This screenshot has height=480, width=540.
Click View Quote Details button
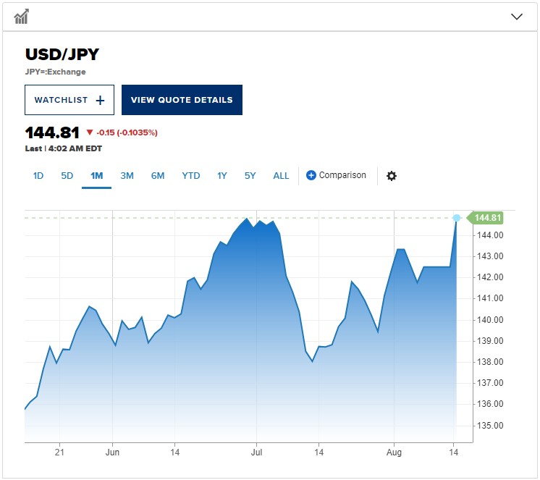182,100
